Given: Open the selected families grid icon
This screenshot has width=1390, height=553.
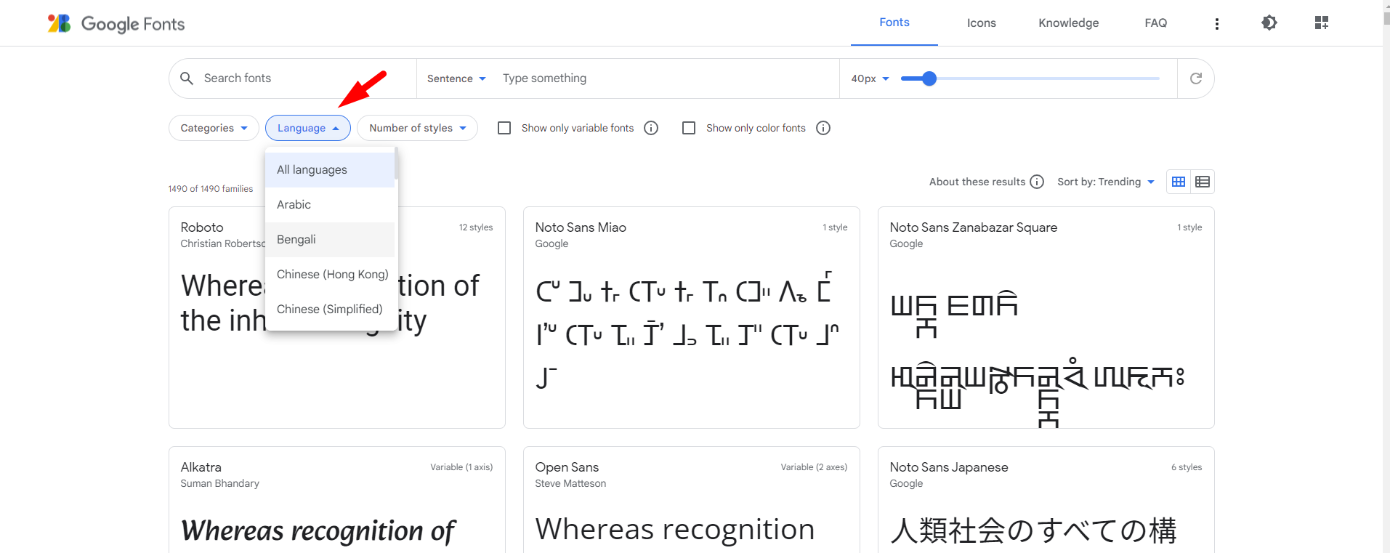Looking at the screenshot, I should [1321, 23].
